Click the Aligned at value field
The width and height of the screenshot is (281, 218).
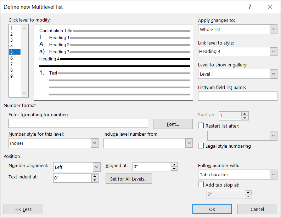[x=152, y=167]
